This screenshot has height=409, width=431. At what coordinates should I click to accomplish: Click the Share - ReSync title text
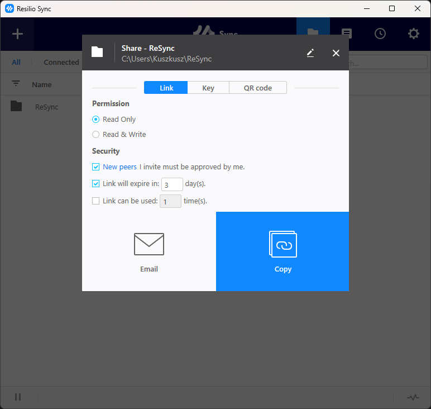[148, 48]
